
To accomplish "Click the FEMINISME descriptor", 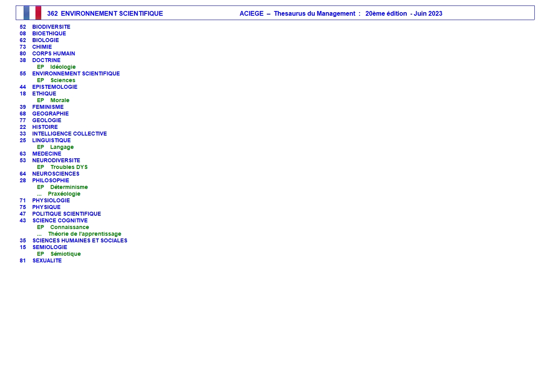I will 48,107.
